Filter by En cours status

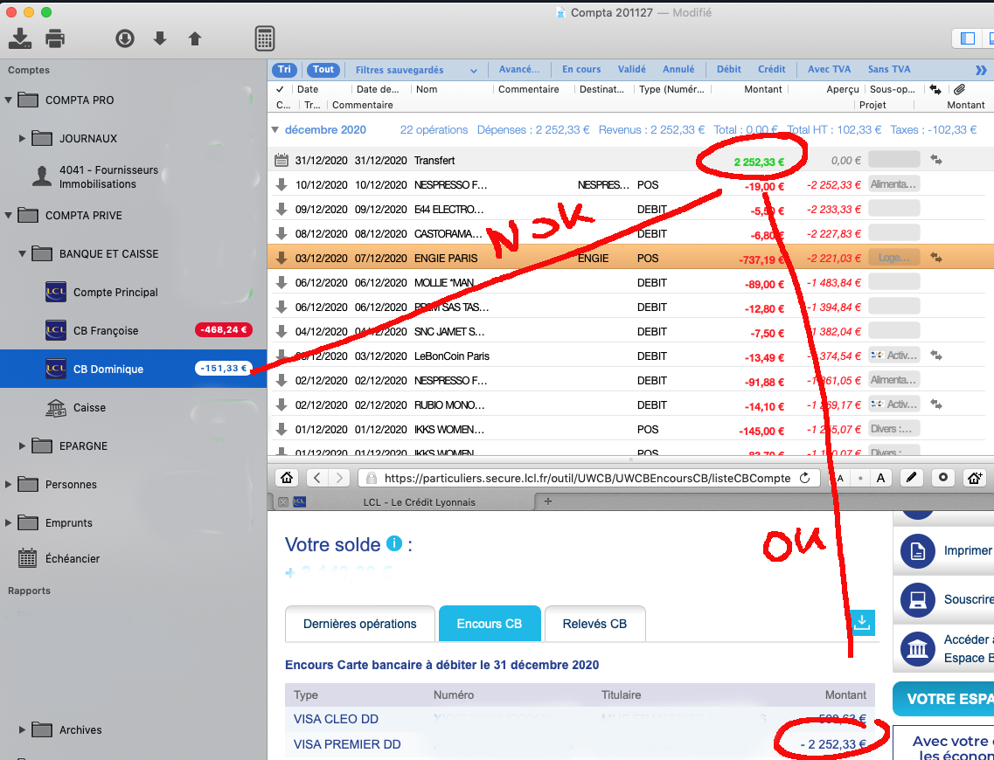(581, 70)
